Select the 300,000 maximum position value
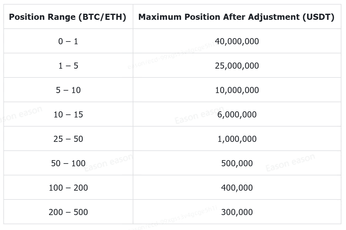Image resolution: width=346 pixels, height=230 pixels. 237,212
